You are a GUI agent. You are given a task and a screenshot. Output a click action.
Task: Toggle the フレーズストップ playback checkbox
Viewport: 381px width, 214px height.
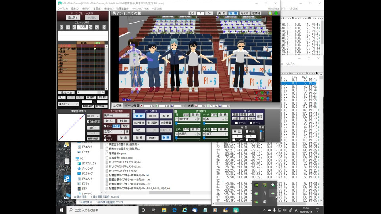coord(247,140)
